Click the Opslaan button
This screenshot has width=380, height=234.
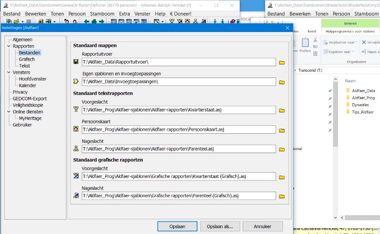(x=177, y=226)
